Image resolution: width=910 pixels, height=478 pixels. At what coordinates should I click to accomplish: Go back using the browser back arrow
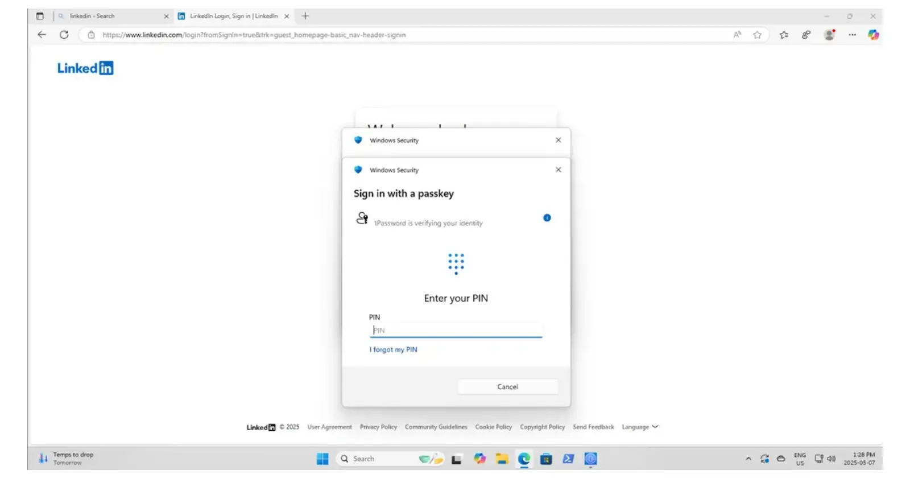42,35
